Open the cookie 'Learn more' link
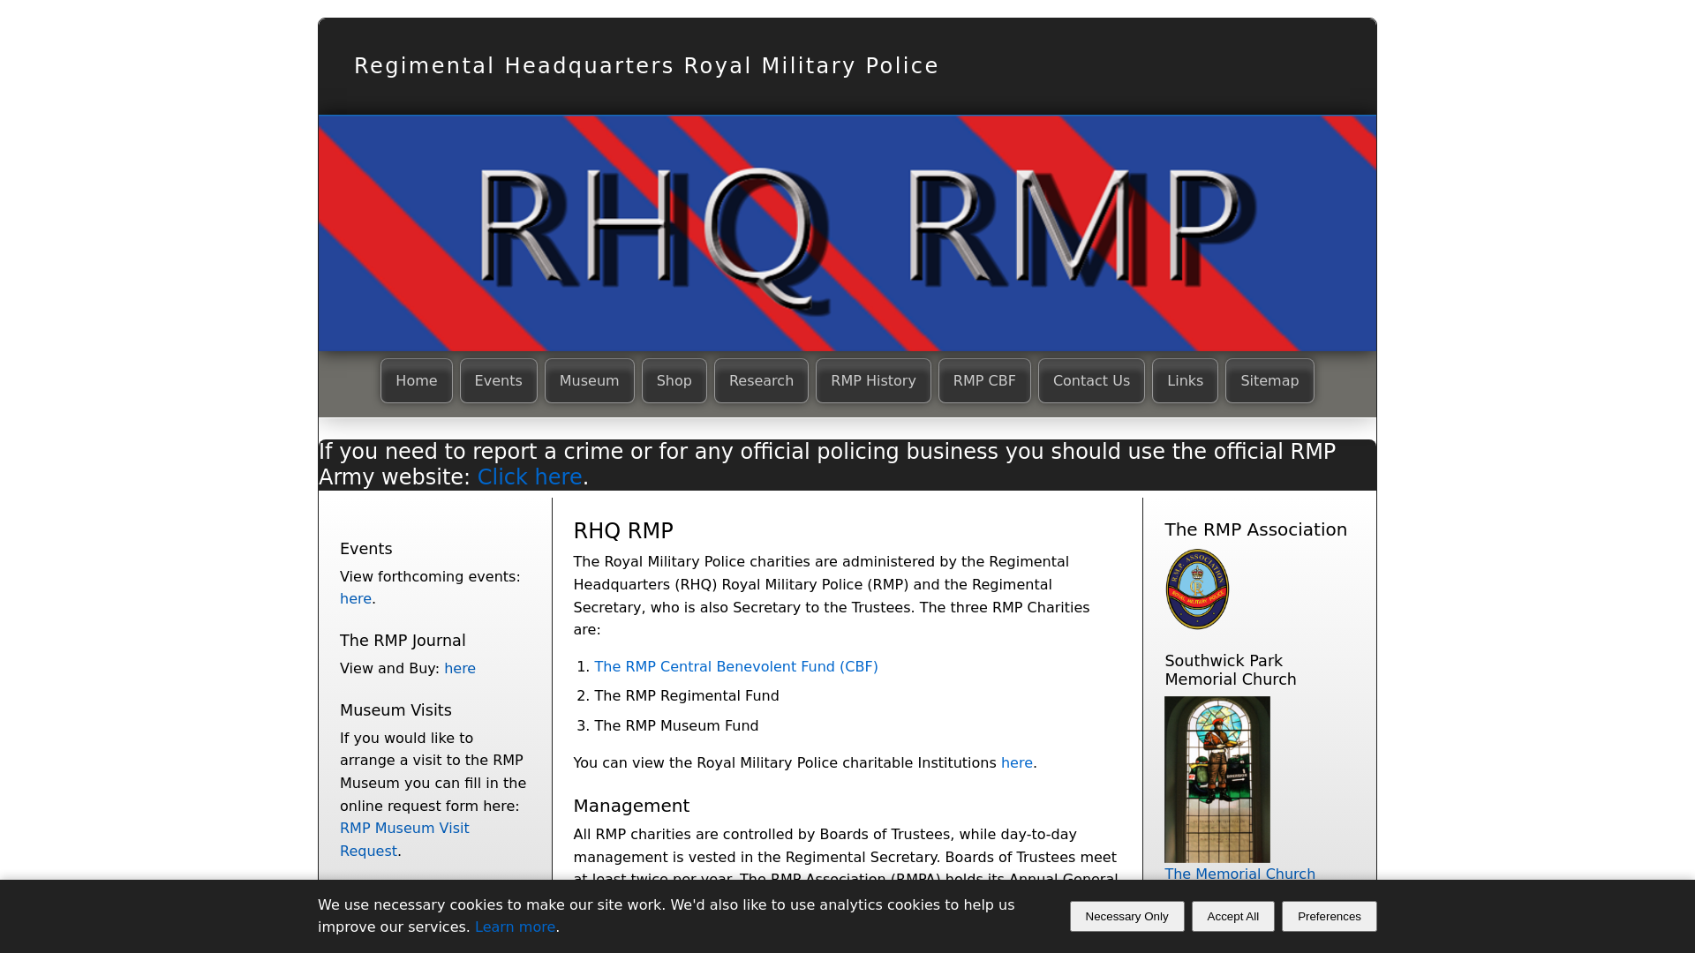This screenshot has height=953, width=1695. coord(515,927)
